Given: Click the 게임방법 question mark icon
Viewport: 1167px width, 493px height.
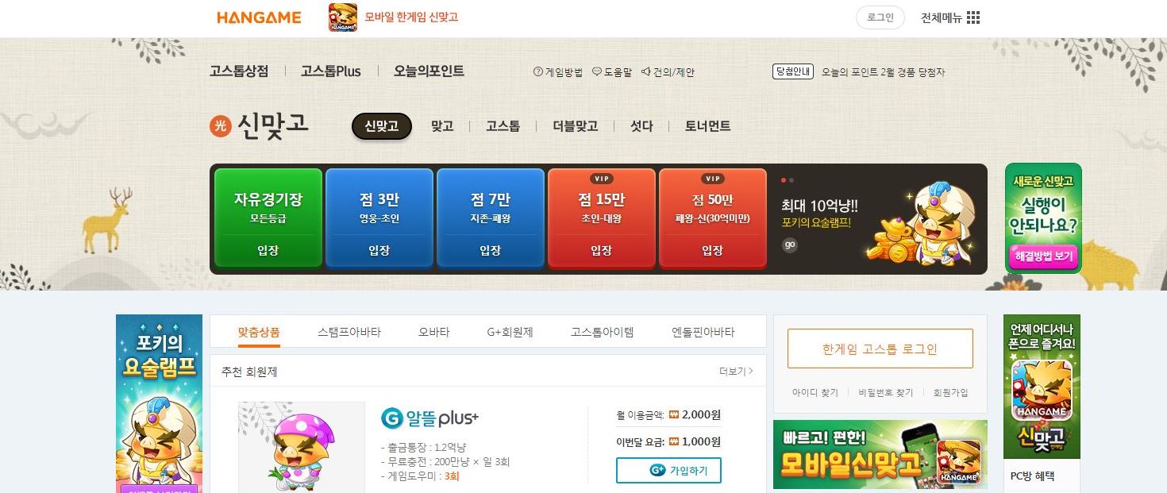Looking at the screenshot, I should [x=537, y=72].
